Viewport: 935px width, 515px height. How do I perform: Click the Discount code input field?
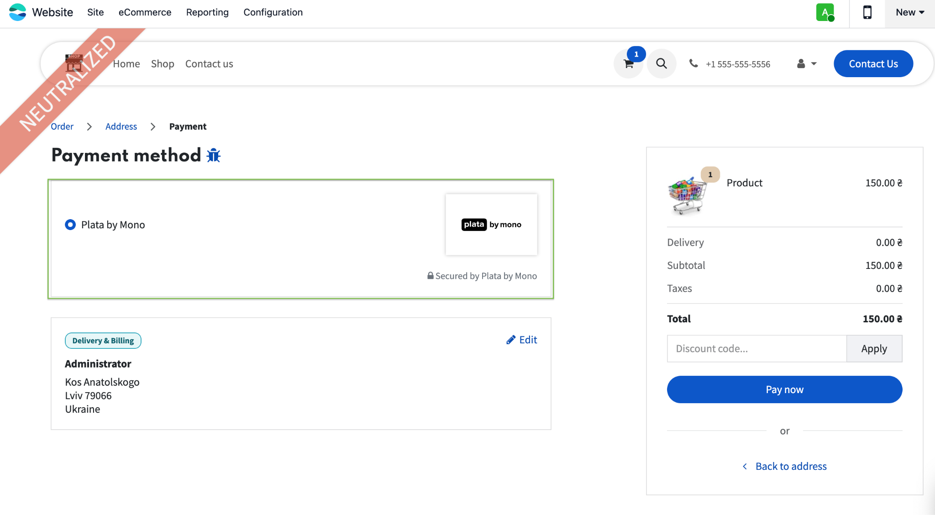[756, 349]
